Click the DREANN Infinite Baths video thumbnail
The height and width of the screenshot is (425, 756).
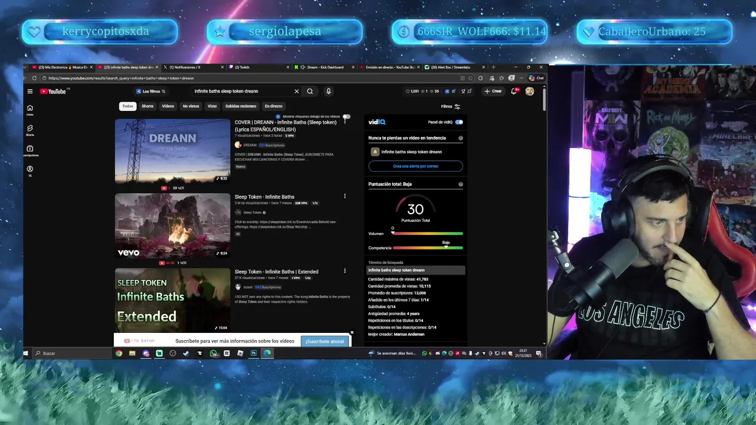pyautogui.click(x=172, y=151)
